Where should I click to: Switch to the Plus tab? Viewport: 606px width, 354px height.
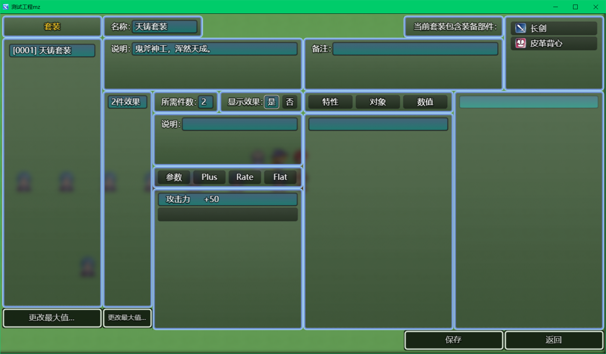[209, 177]
